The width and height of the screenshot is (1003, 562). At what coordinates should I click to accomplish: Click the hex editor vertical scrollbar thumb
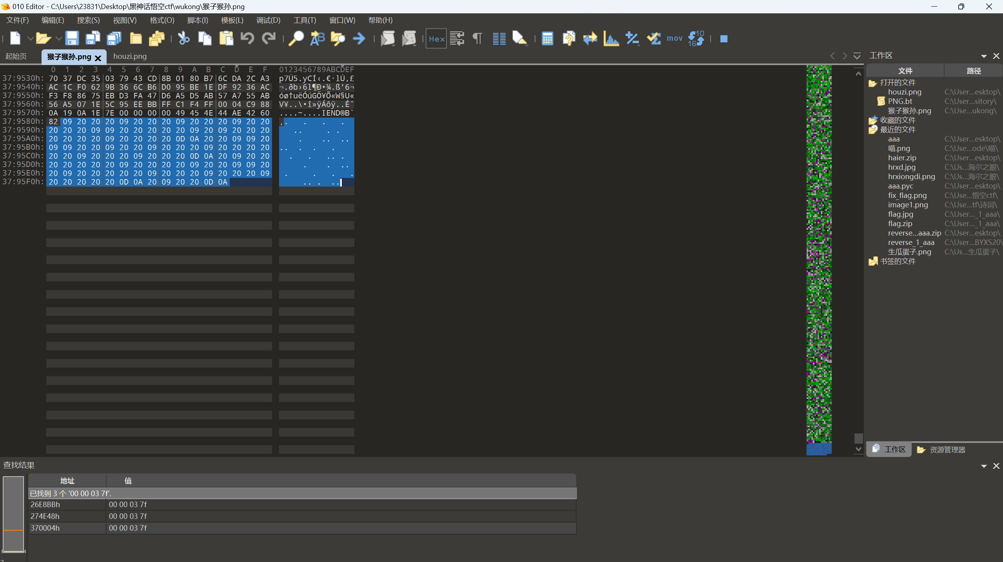[858, 438]
